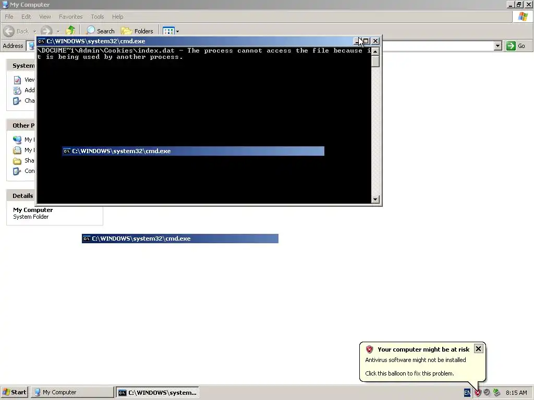Click the Forward arrow button

coord(46,31)
